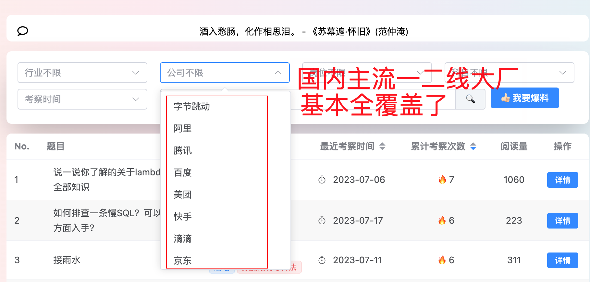Click the date 2023-07-06
Viewport: 590px width, 282px height.
(359, 180)
